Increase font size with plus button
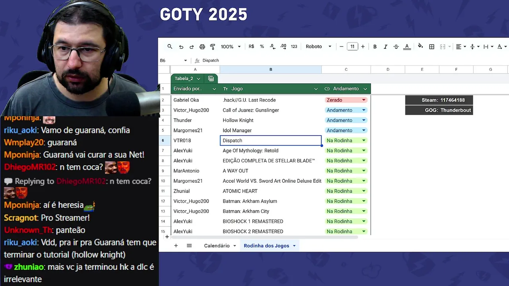 pyautogui.click(x=363, y=46)
